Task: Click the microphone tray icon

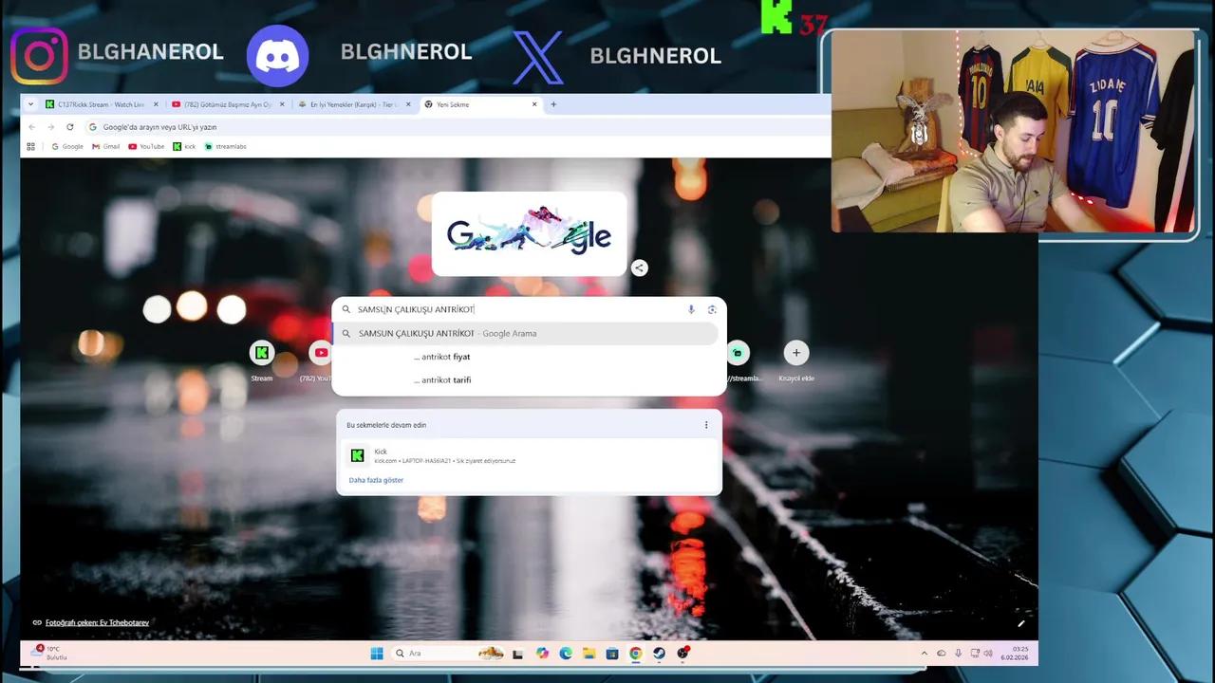Action: tap(958, 654)
